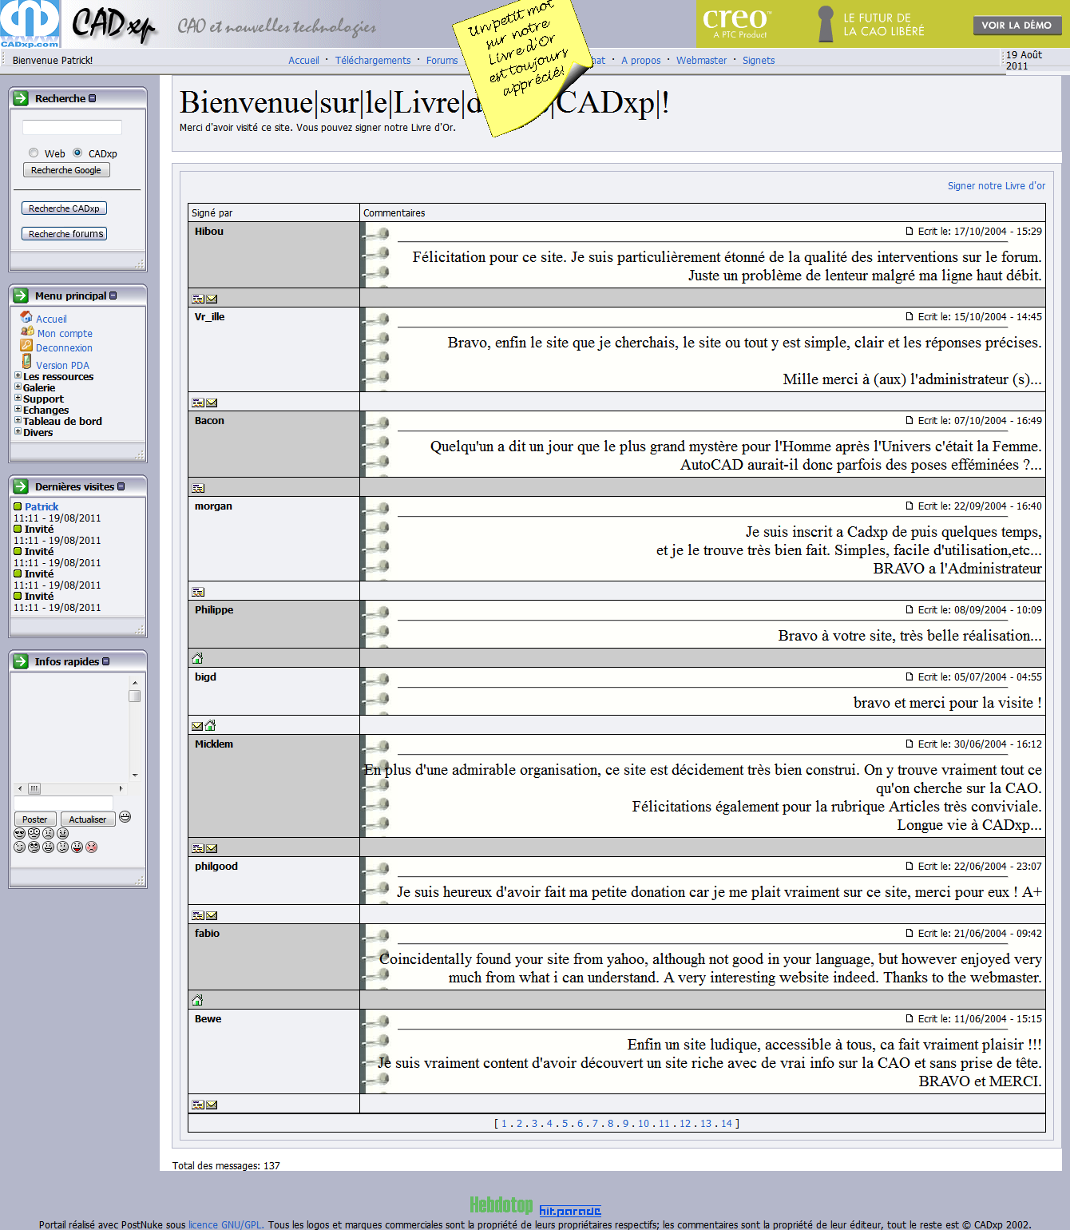
Task: Open Hibou's email envelope icon
Action: click(212, 300)
